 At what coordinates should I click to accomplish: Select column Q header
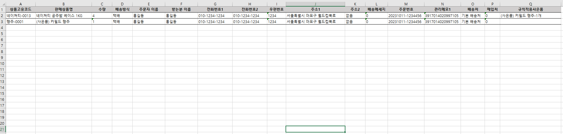[x=531, y=4]
